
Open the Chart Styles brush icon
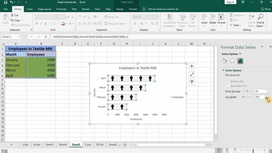coord(192,74)
